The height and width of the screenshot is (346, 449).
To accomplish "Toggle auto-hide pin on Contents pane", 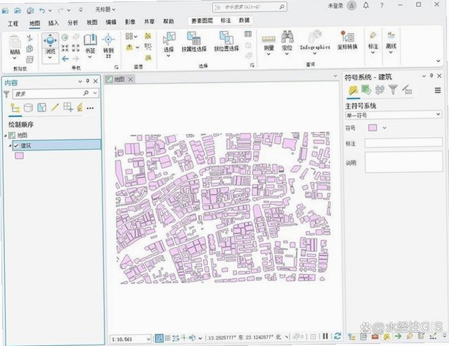I will click(x=88, y=81).
